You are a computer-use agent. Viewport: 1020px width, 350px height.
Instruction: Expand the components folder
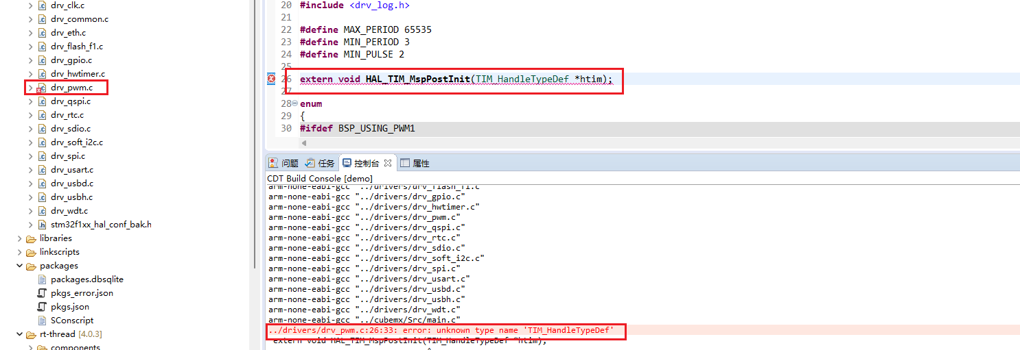pyautogui.click(x=30, y=347)
